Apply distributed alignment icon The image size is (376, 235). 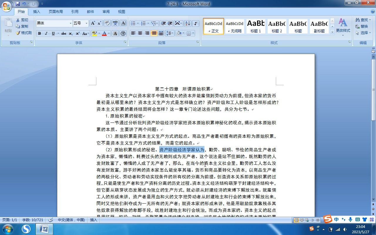(x=161, y=33)
